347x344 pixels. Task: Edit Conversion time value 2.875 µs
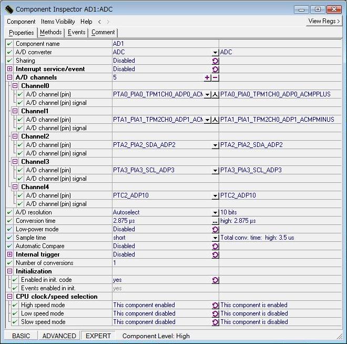click(162, 221)
